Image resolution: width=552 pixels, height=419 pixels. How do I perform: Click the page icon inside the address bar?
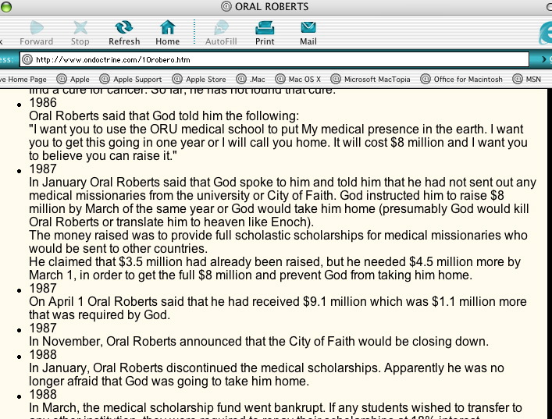pos(27,59)
